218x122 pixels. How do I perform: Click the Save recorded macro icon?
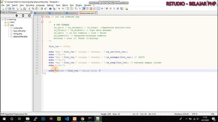click(x=122, y=9)
